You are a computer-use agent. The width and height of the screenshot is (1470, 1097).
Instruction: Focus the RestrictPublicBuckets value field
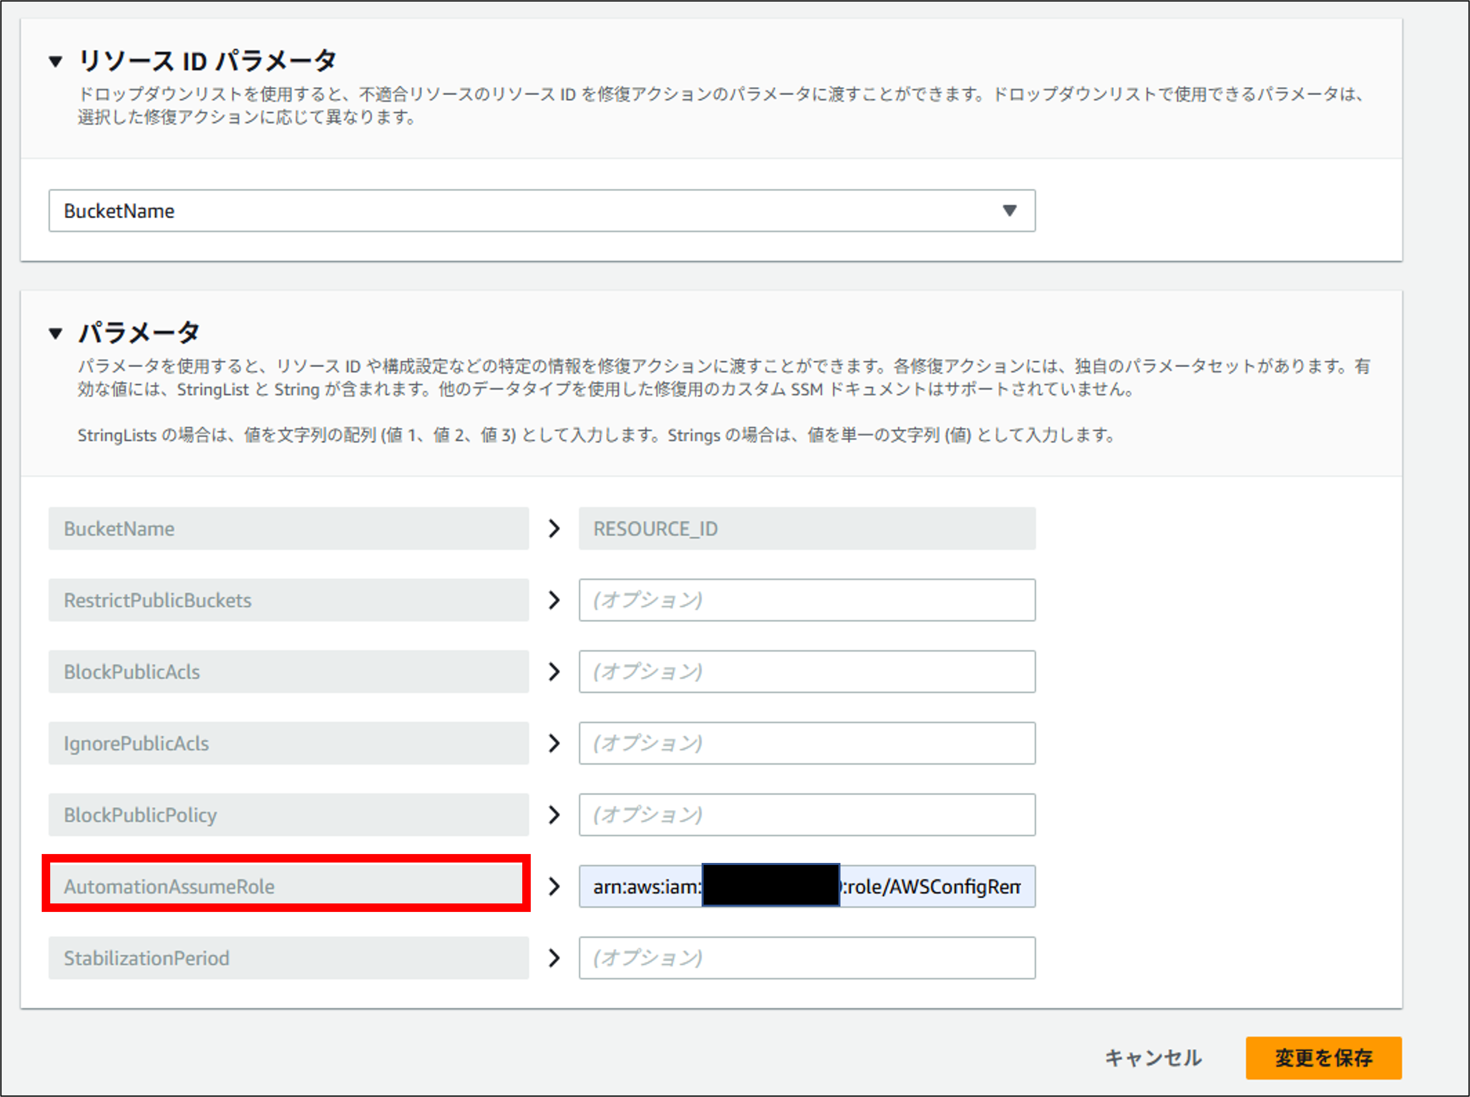tap(807, 600)
